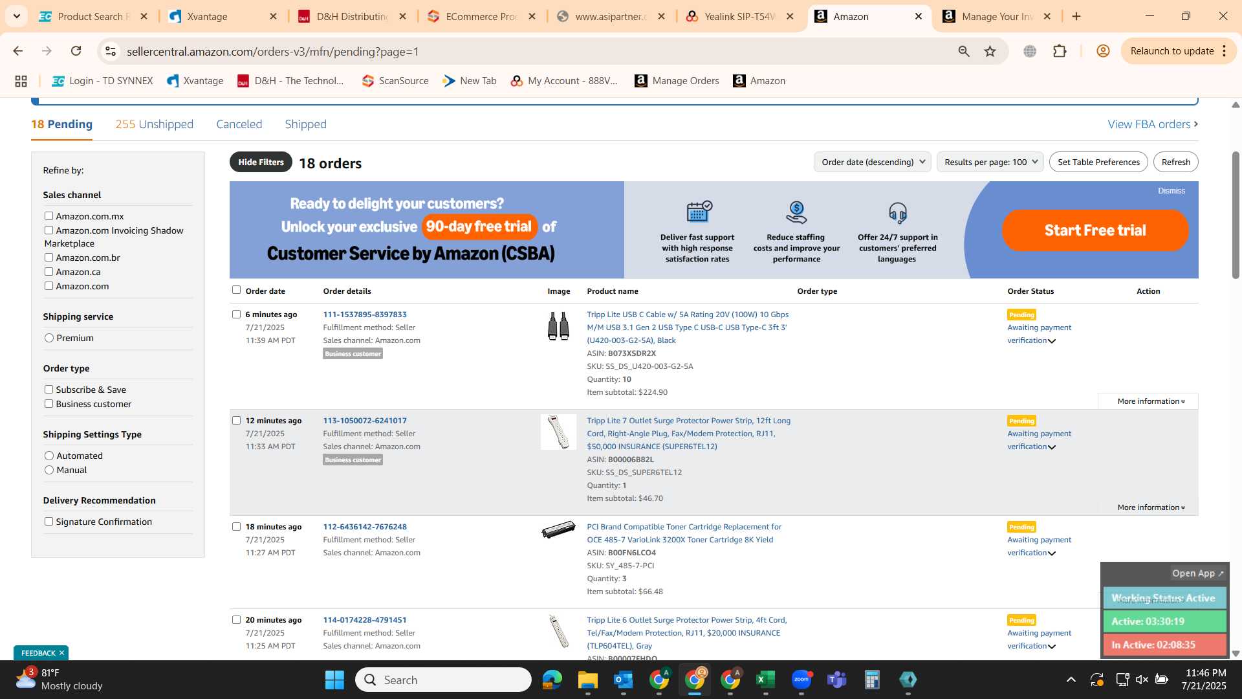The height and width of the screenshot is (699, 1242).
Task: Click the weather widget icon
Action: (x=26, y=679)
